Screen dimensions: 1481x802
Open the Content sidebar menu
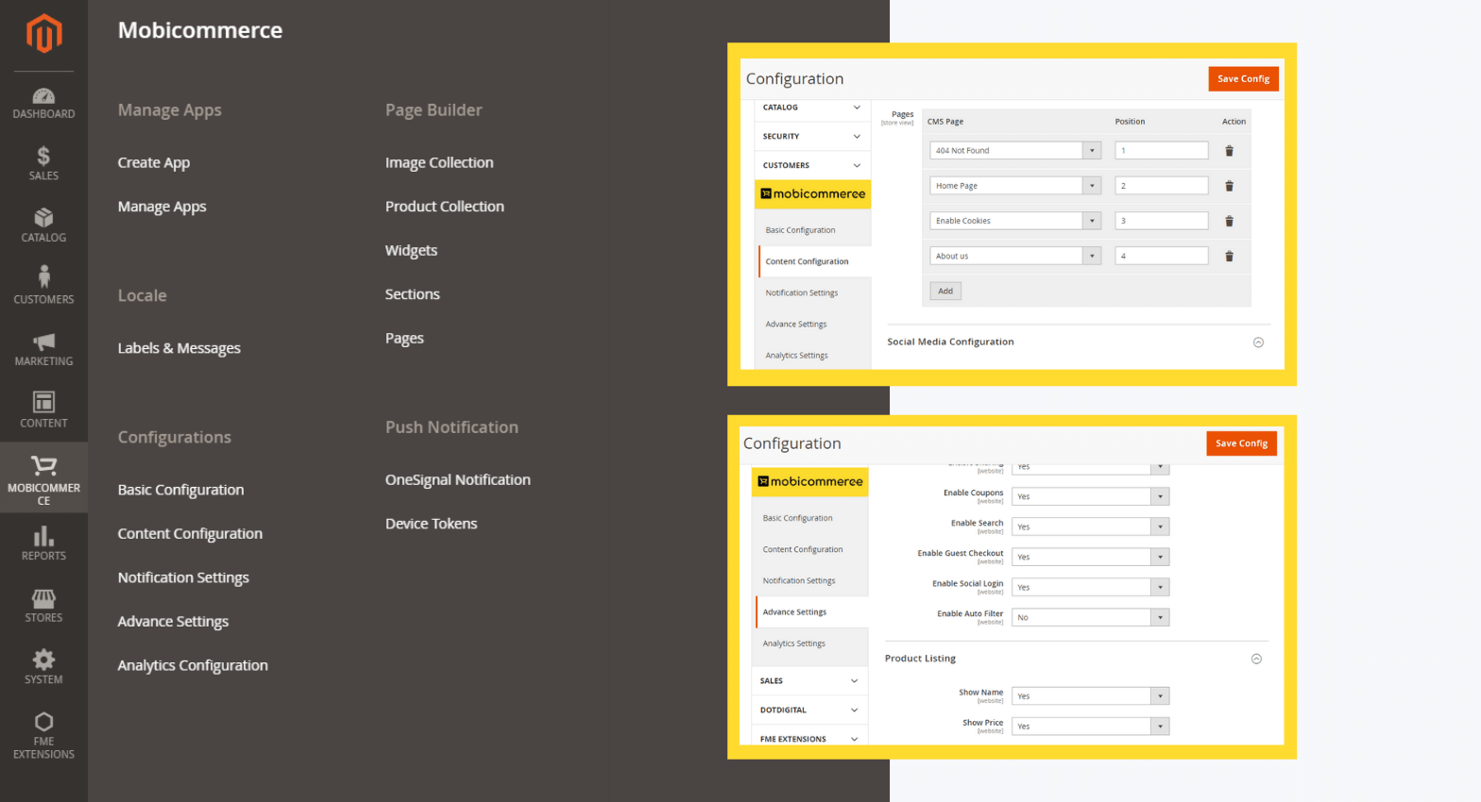click(x=43, y=411)
